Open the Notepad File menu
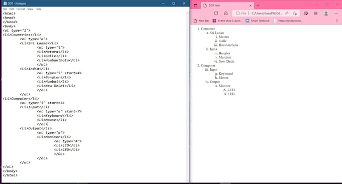 (x=5, y=9)
